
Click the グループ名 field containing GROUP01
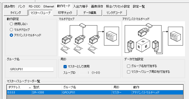(x=31, y=69)
